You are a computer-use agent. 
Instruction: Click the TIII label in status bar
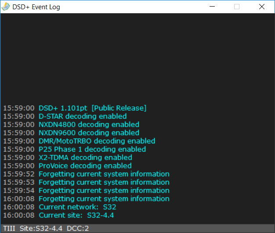click(x=9, y=229)
